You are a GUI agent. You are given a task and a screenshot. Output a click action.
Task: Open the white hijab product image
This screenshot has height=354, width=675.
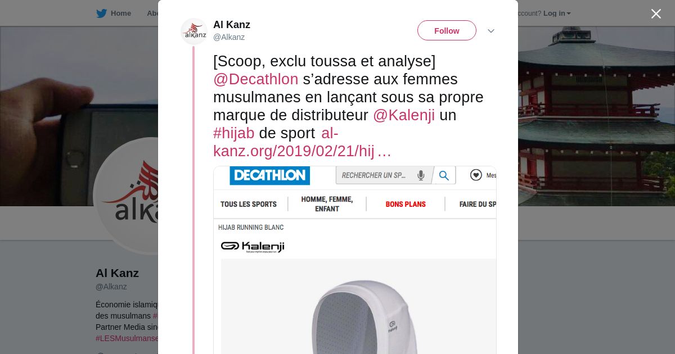358,306
